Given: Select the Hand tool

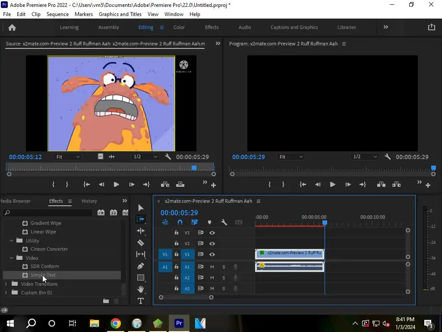Looking at the screenshot, I should click(x=141, y=289).
